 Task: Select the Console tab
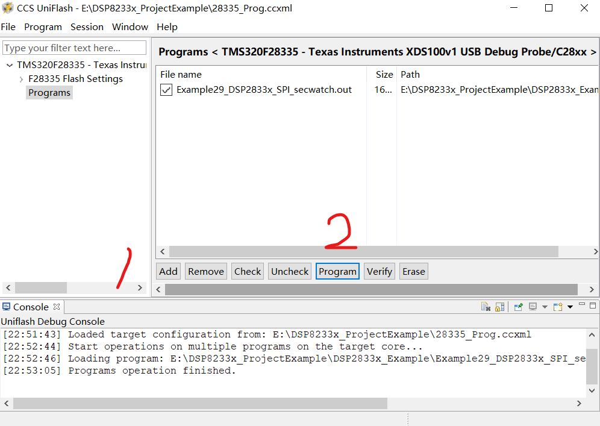pyautogui.click(x=31, y=307)
